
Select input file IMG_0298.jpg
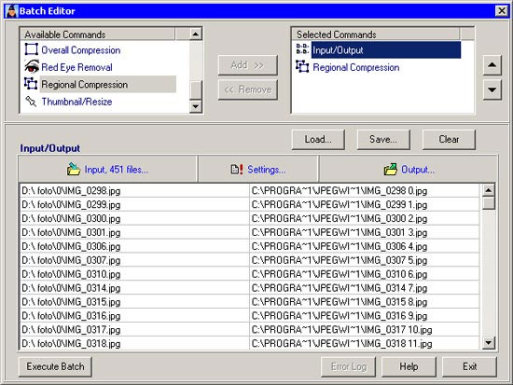134,190
